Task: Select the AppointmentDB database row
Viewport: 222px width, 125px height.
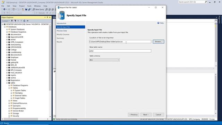Action: (x=17, y=37)
